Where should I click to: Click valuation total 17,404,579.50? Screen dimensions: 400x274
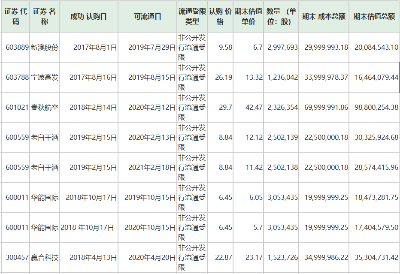pyautogui.click(x=376, y=227)
